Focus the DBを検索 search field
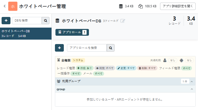The width and height of the screenshot is (198, 110). coord(27,21)
